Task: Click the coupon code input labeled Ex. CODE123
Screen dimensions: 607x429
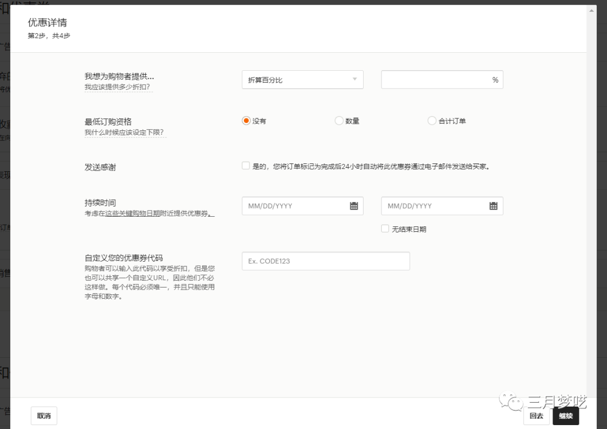Action: [325, 261]
